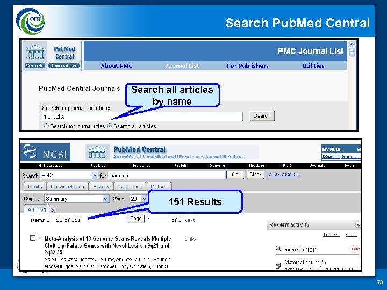
Task: Open the About PMC menu
Action: pos(117,66)
